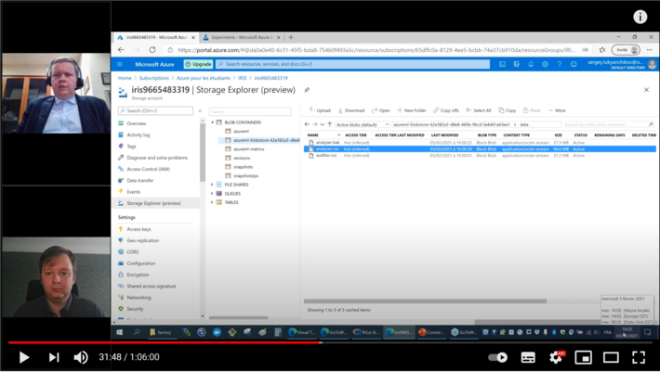Open navigation history down arrow
This screenshot has height=372, width=660.
[x=323, y=124]
